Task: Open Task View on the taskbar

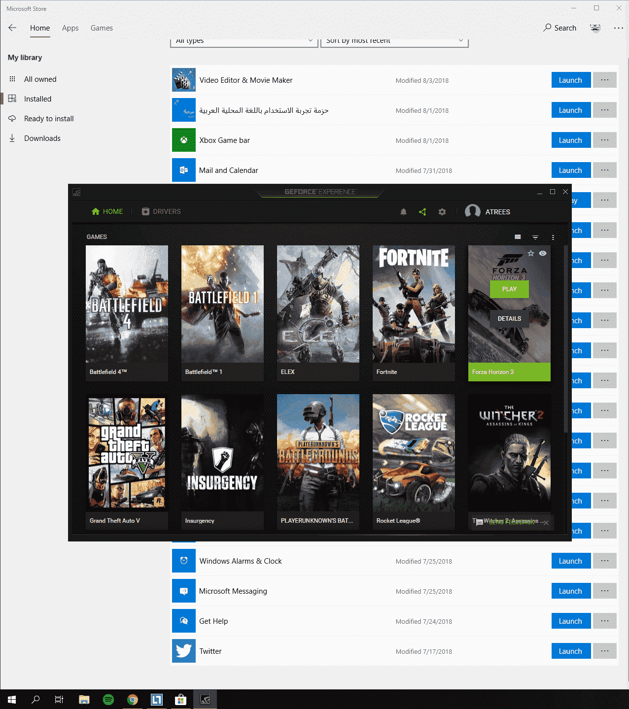Action: [x=59, y=699]
